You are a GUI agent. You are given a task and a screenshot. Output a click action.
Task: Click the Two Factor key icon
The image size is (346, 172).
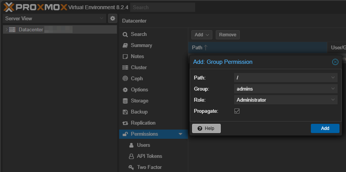[131, 167]
